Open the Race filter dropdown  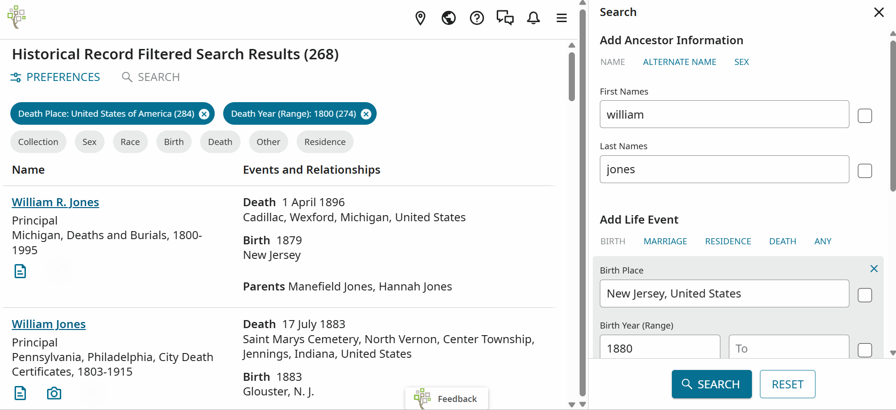130,142
